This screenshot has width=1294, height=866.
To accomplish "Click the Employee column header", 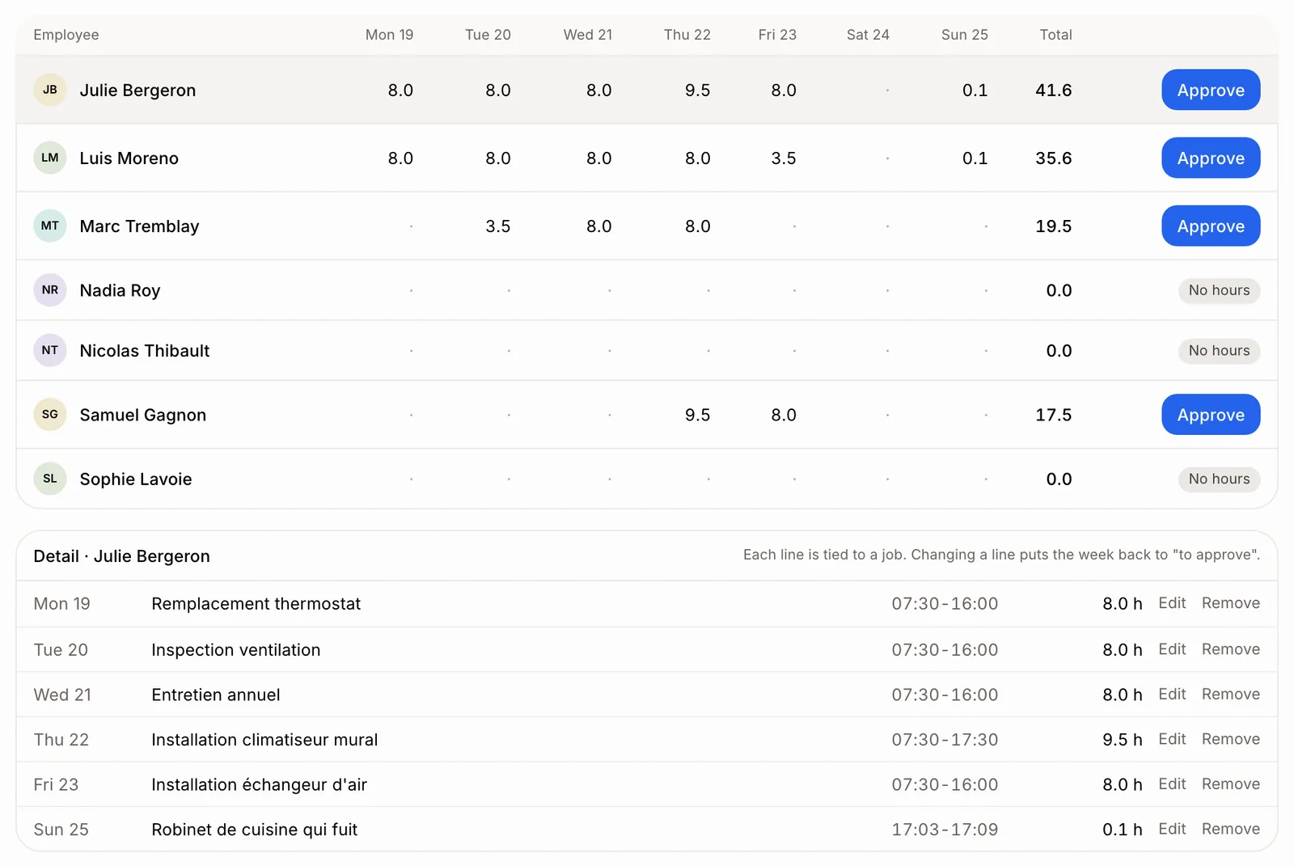I will 66,35.
